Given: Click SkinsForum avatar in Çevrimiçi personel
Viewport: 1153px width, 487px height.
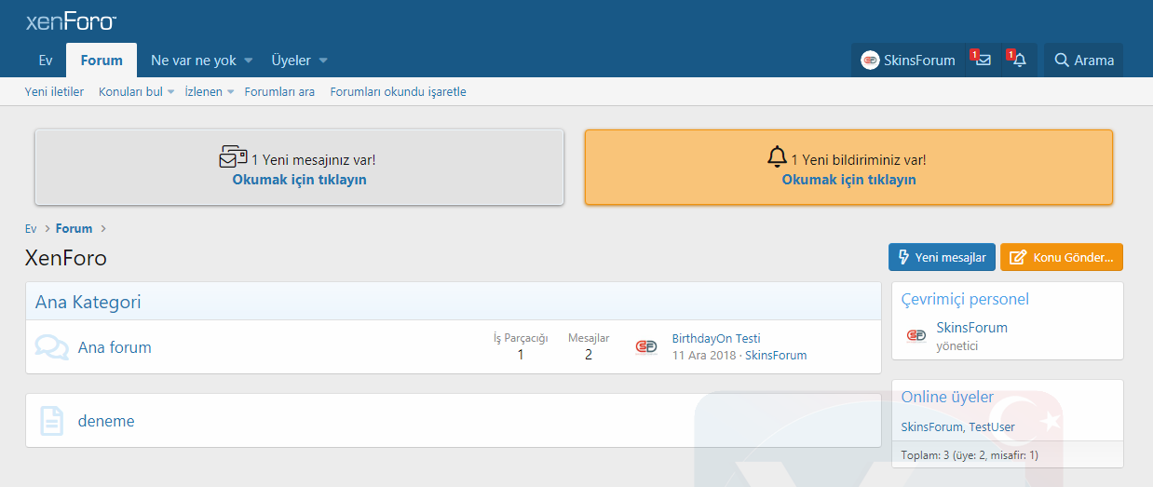Looking at the screenshot, I should click(x=916, y=335).
